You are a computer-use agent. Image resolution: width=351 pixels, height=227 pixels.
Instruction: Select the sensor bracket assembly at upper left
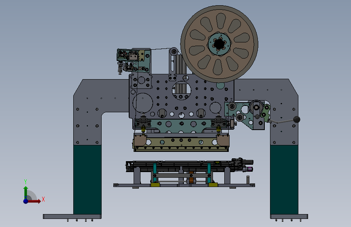click(x=134, y=60)
